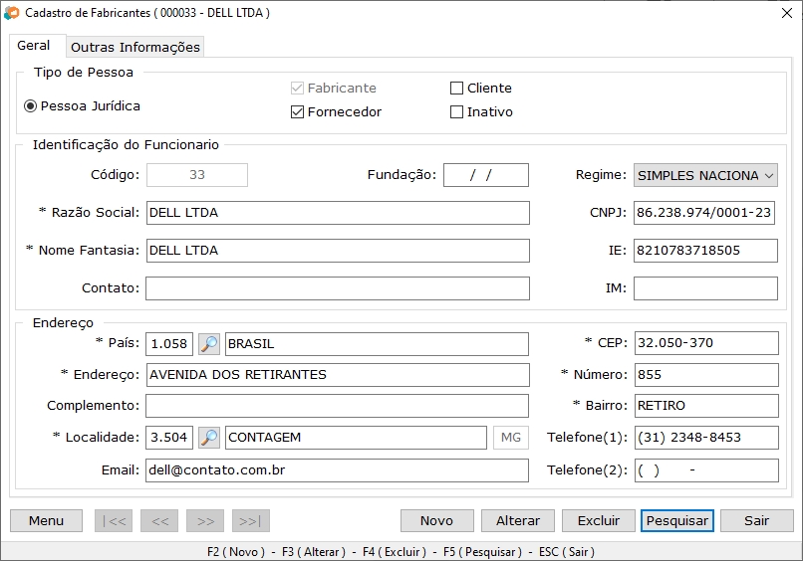Select Pessoa Jurídica radio button
This screenshot has width=803, height=561.
point(31,106)
